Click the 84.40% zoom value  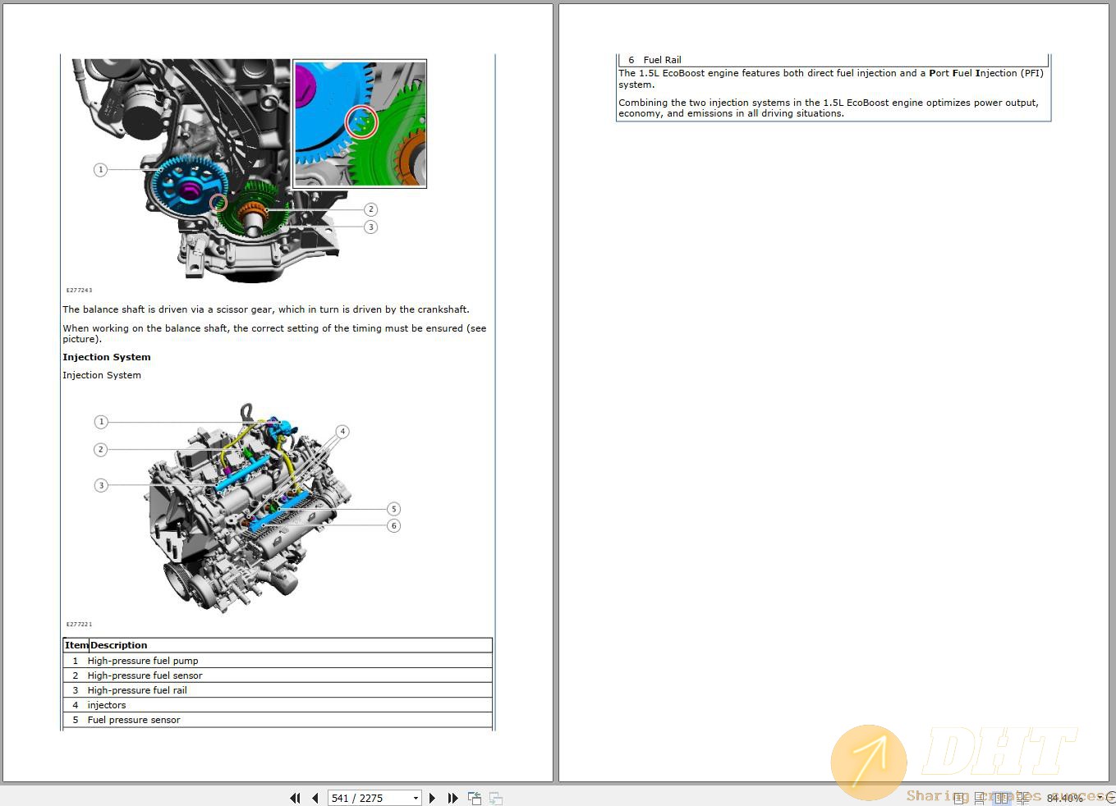(x=1065, y=798)
